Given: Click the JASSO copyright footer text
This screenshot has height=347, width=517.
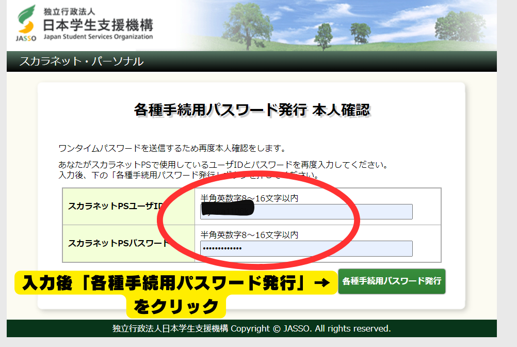Looking at the screenshot, I should click(x=252, y=328).
